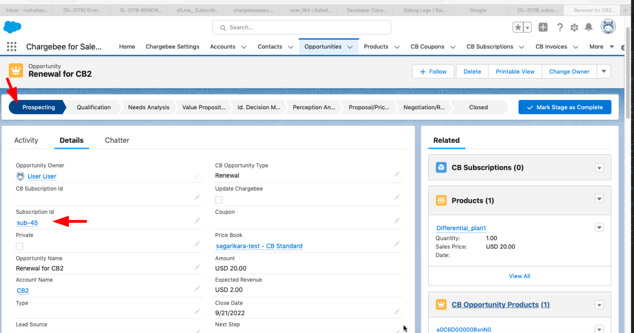634x333 pixels.
Task: Switch to the Chatter tab
Action: point(117,140)
